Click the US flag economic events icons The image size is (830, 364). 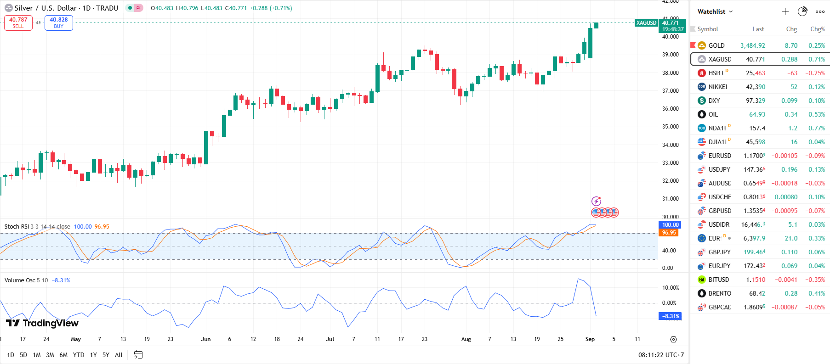(605, 212)
